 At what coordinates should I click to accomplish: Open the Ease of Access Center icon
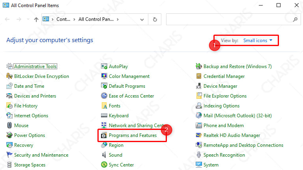(104, 96)
